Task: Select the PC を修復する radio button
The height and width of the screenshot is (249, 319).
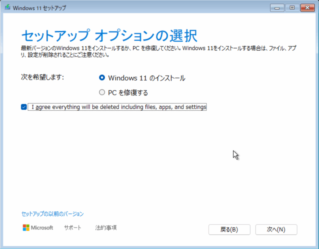Action: tap(102, 92)
